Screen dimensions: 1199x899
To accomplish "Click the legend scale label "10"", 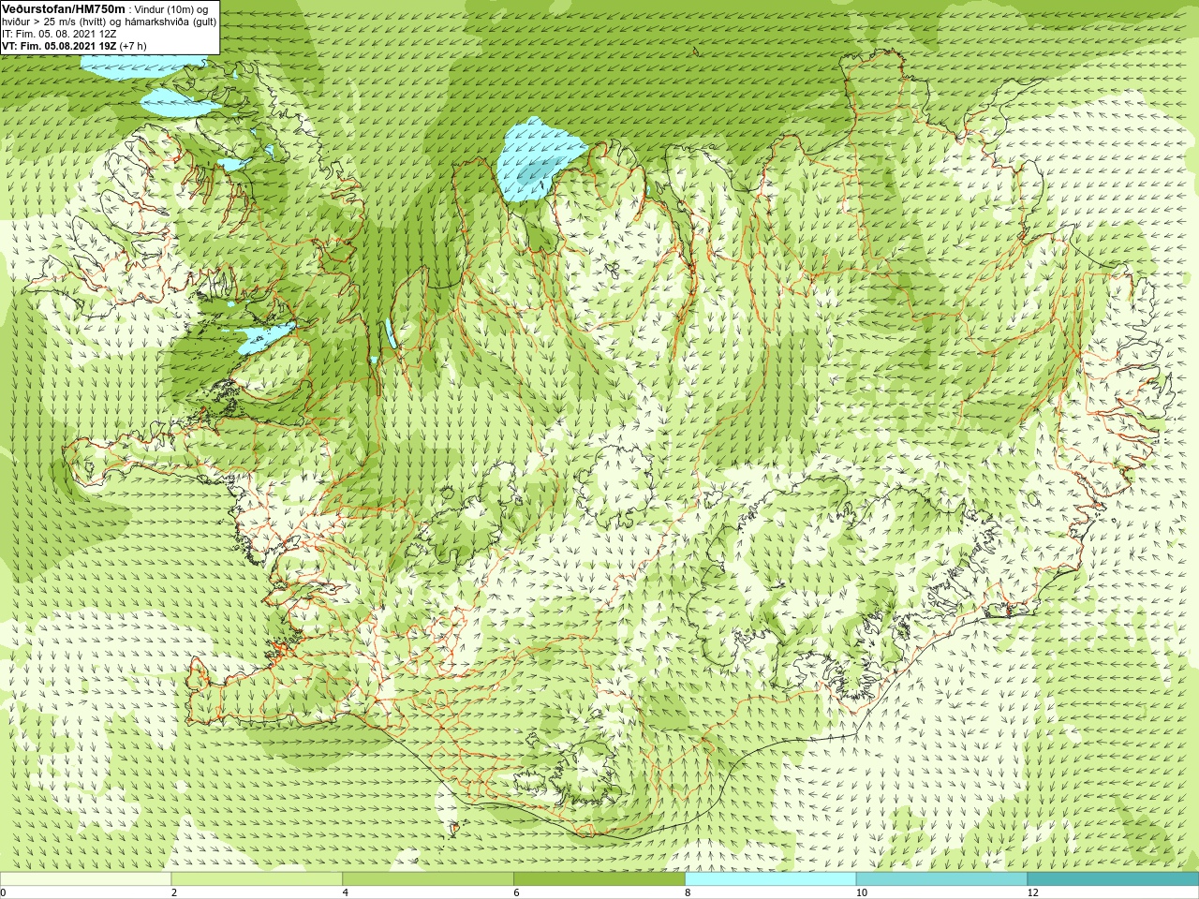I will click(862, 892).
